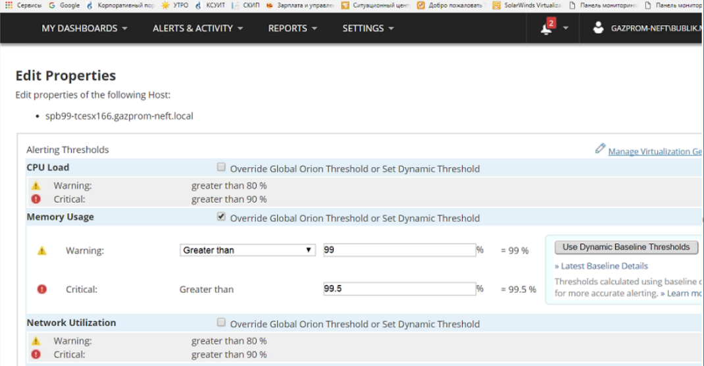Viewport: 704px width, 366px height.
Task: Click the pencil icon beside Manage Virtualization
Action: click(x=600, y=149)
